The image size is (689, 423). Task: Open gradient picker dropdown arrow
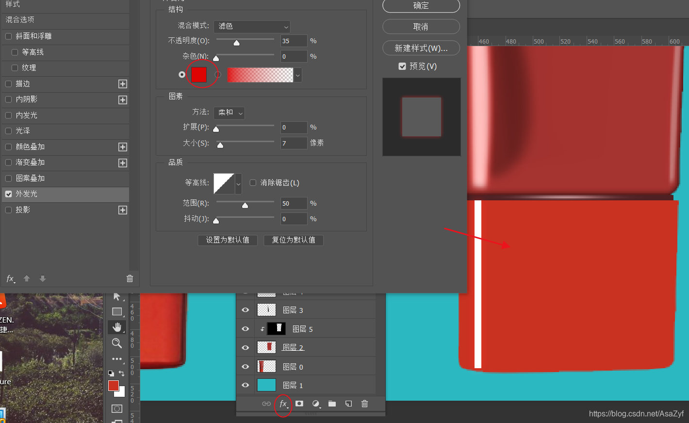point(298,75)
